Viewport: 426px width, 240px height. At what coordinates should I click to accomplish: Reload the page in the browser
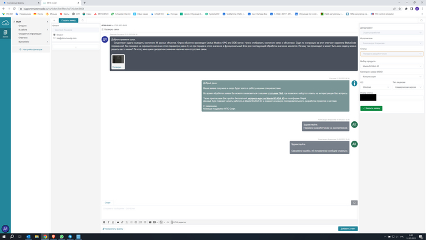point(15,9)
